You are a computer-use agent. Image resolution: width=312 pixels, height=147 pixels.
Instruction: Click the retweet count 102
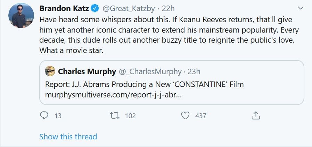click(x=130, y=116)
